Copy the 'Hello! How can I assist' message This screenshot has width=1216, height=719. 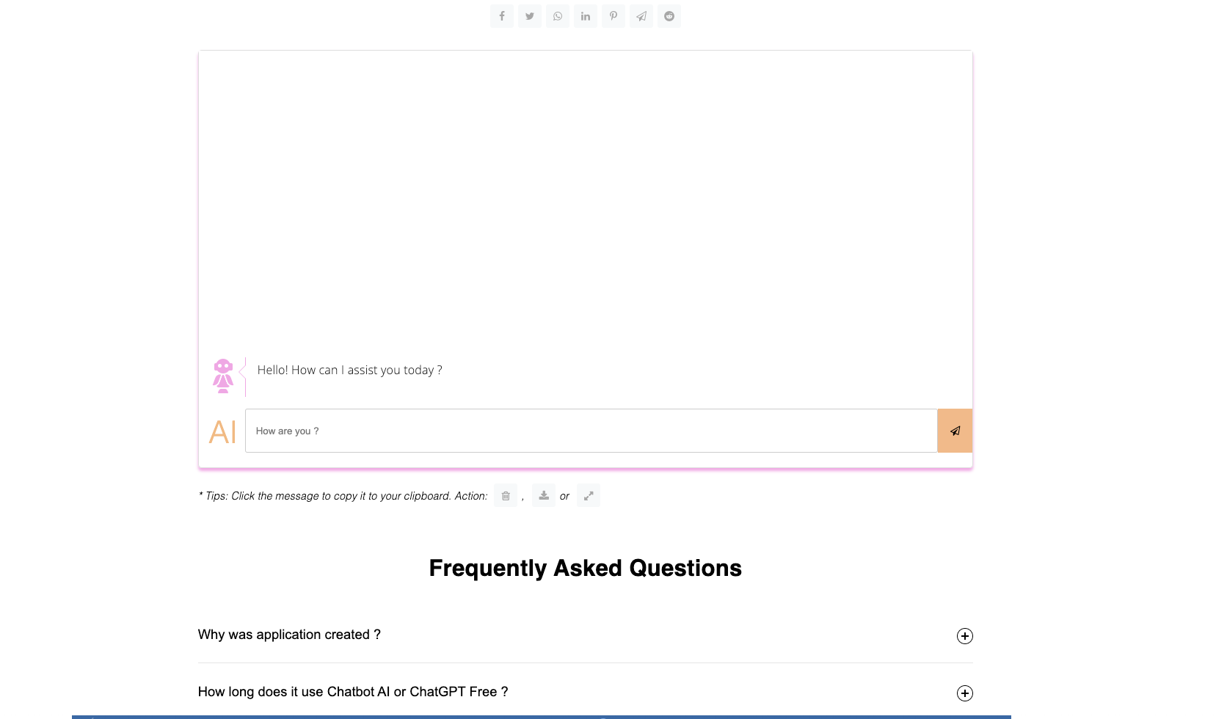(x=349, y=371)
